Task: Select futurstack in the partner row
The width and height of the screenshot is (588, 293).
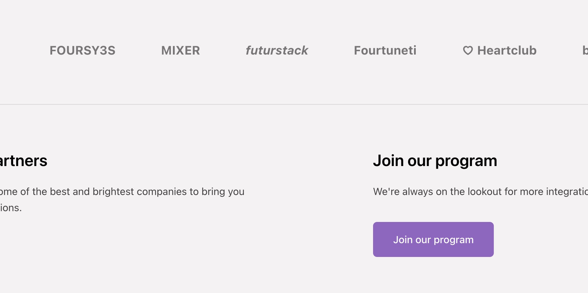Action: (277, 51)
